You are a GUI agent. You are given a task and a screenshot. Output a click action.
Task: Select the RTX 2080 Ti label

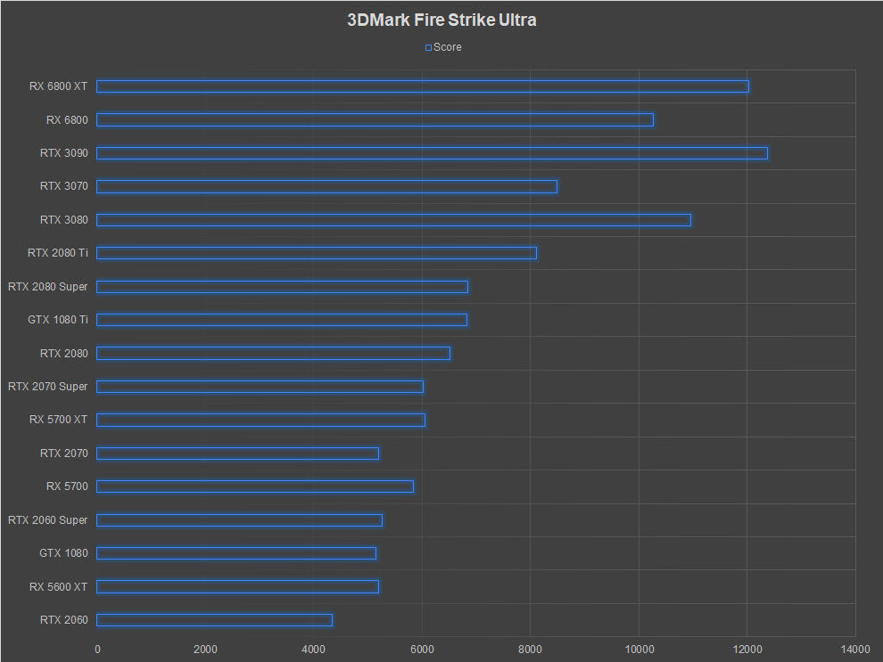tap(57, 253)
